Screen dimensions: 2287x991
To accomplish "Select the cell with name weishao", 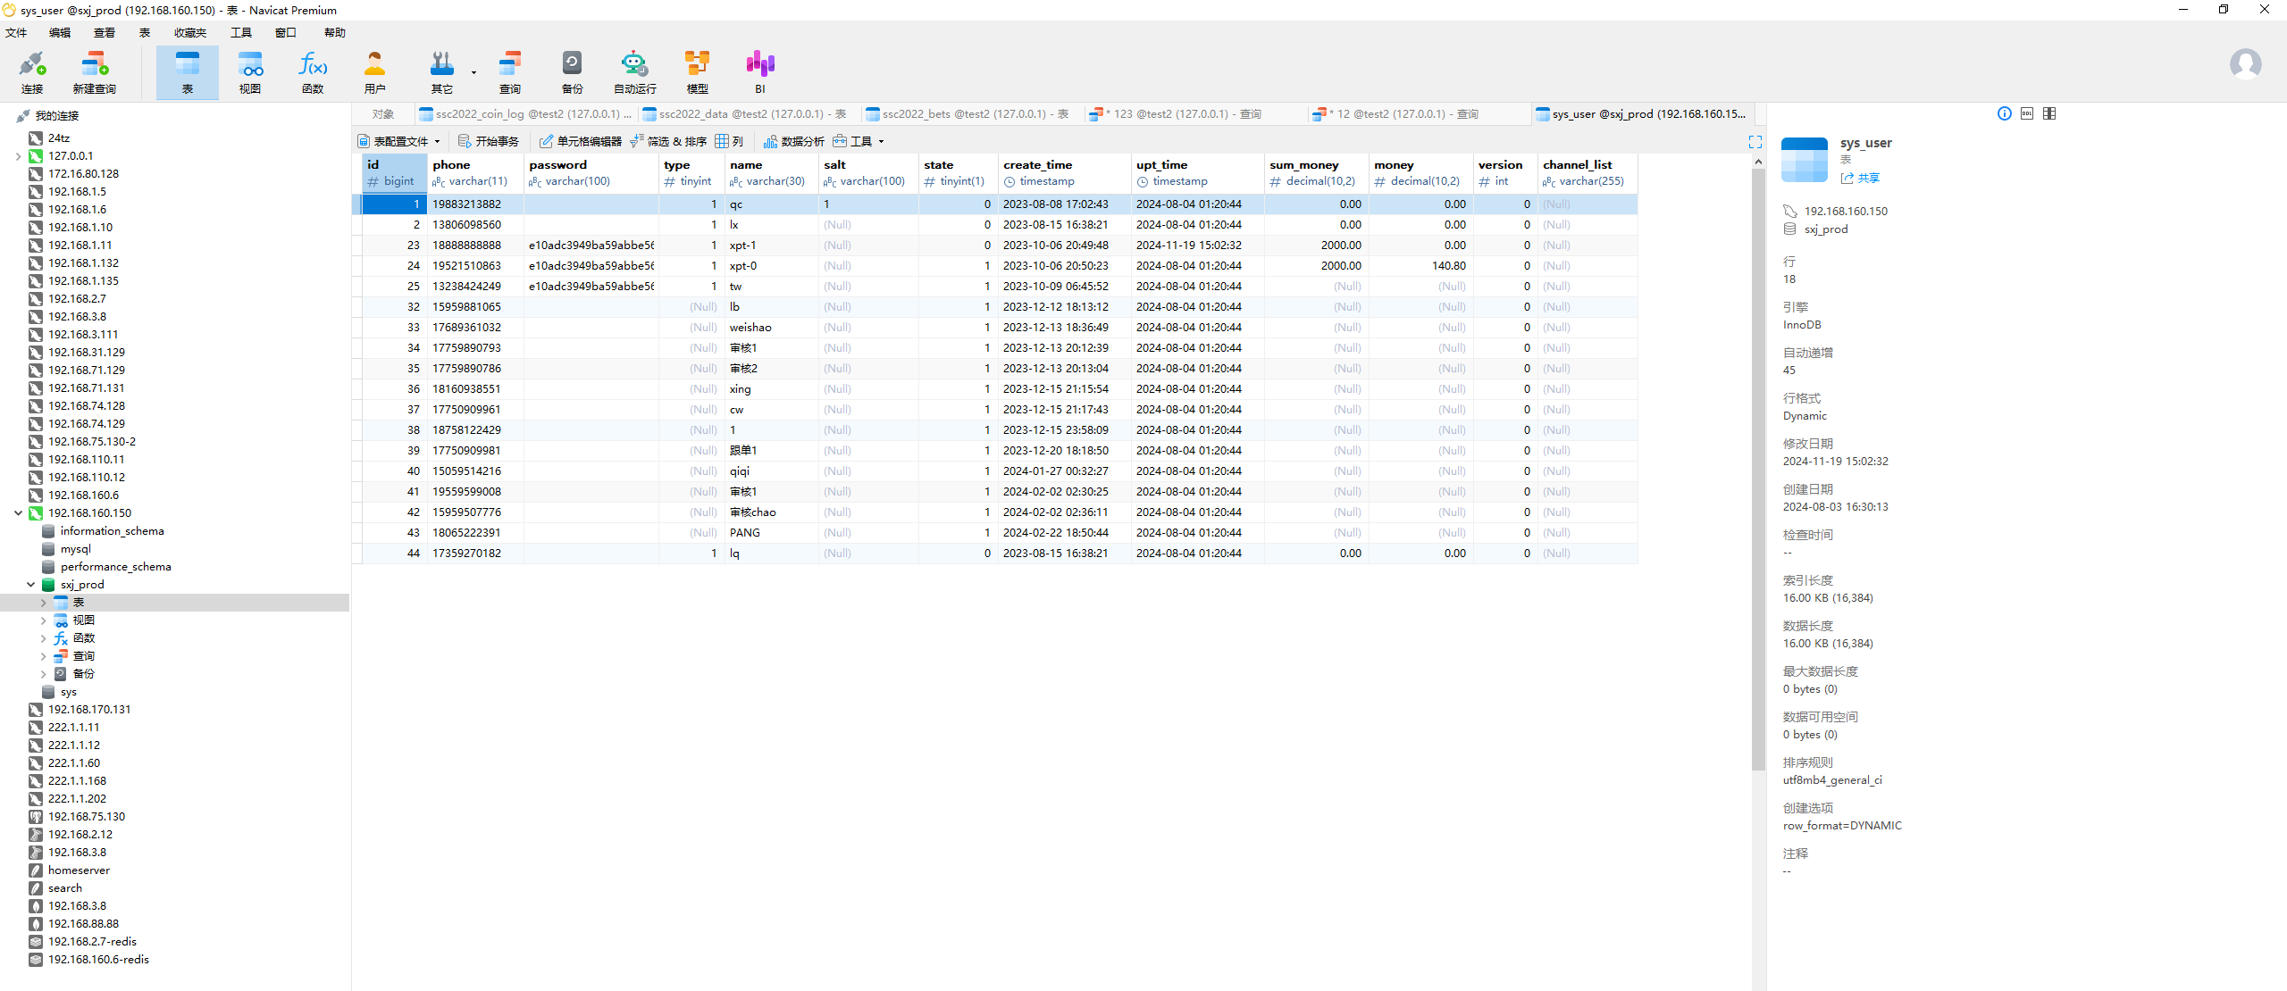I will [x=770, y=328].
